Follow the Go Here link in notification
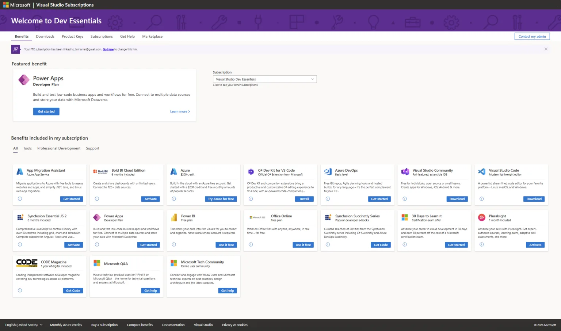The image size is (561, 331). (x=108, y=49)
